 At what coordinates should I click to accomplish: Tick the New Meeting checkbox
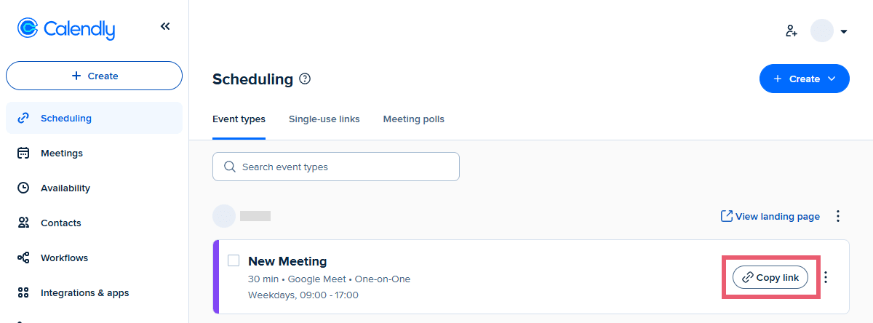(x=234, y=260)
